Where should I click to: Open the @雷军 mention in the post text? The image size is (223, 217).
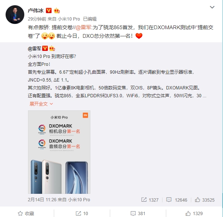coord(83,27)
